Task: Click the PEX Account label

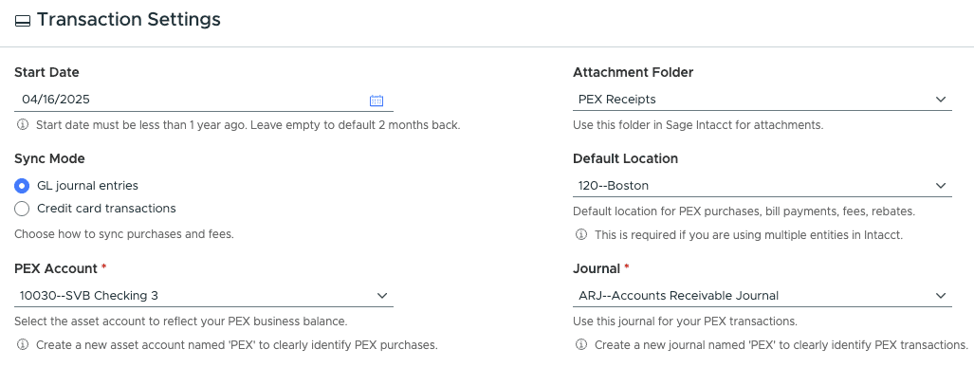Action: (x=56, y=269)
